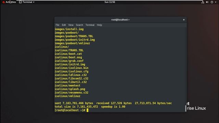Click the root@localhost window title bar
The image size is (219, 123).
coord(120,20)
